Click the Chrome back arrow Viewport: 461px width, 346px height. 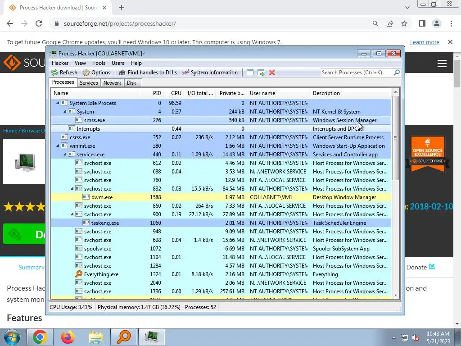click(10, 23)
